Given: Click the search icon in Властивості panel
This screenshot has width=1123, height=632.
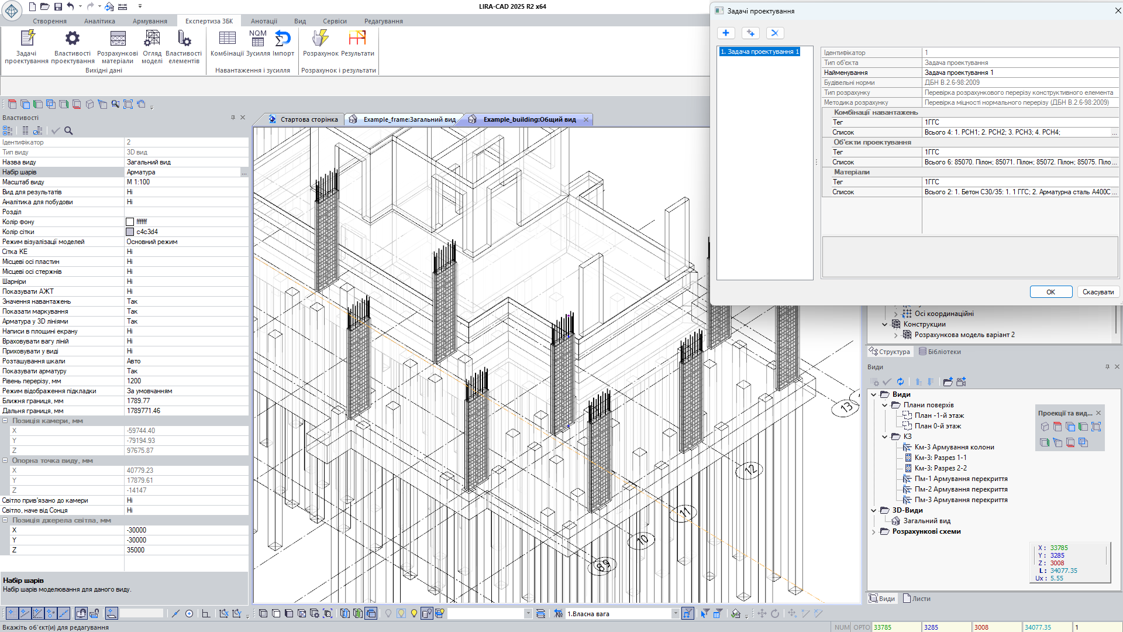Looking at the screenshot, I should 68,130.
